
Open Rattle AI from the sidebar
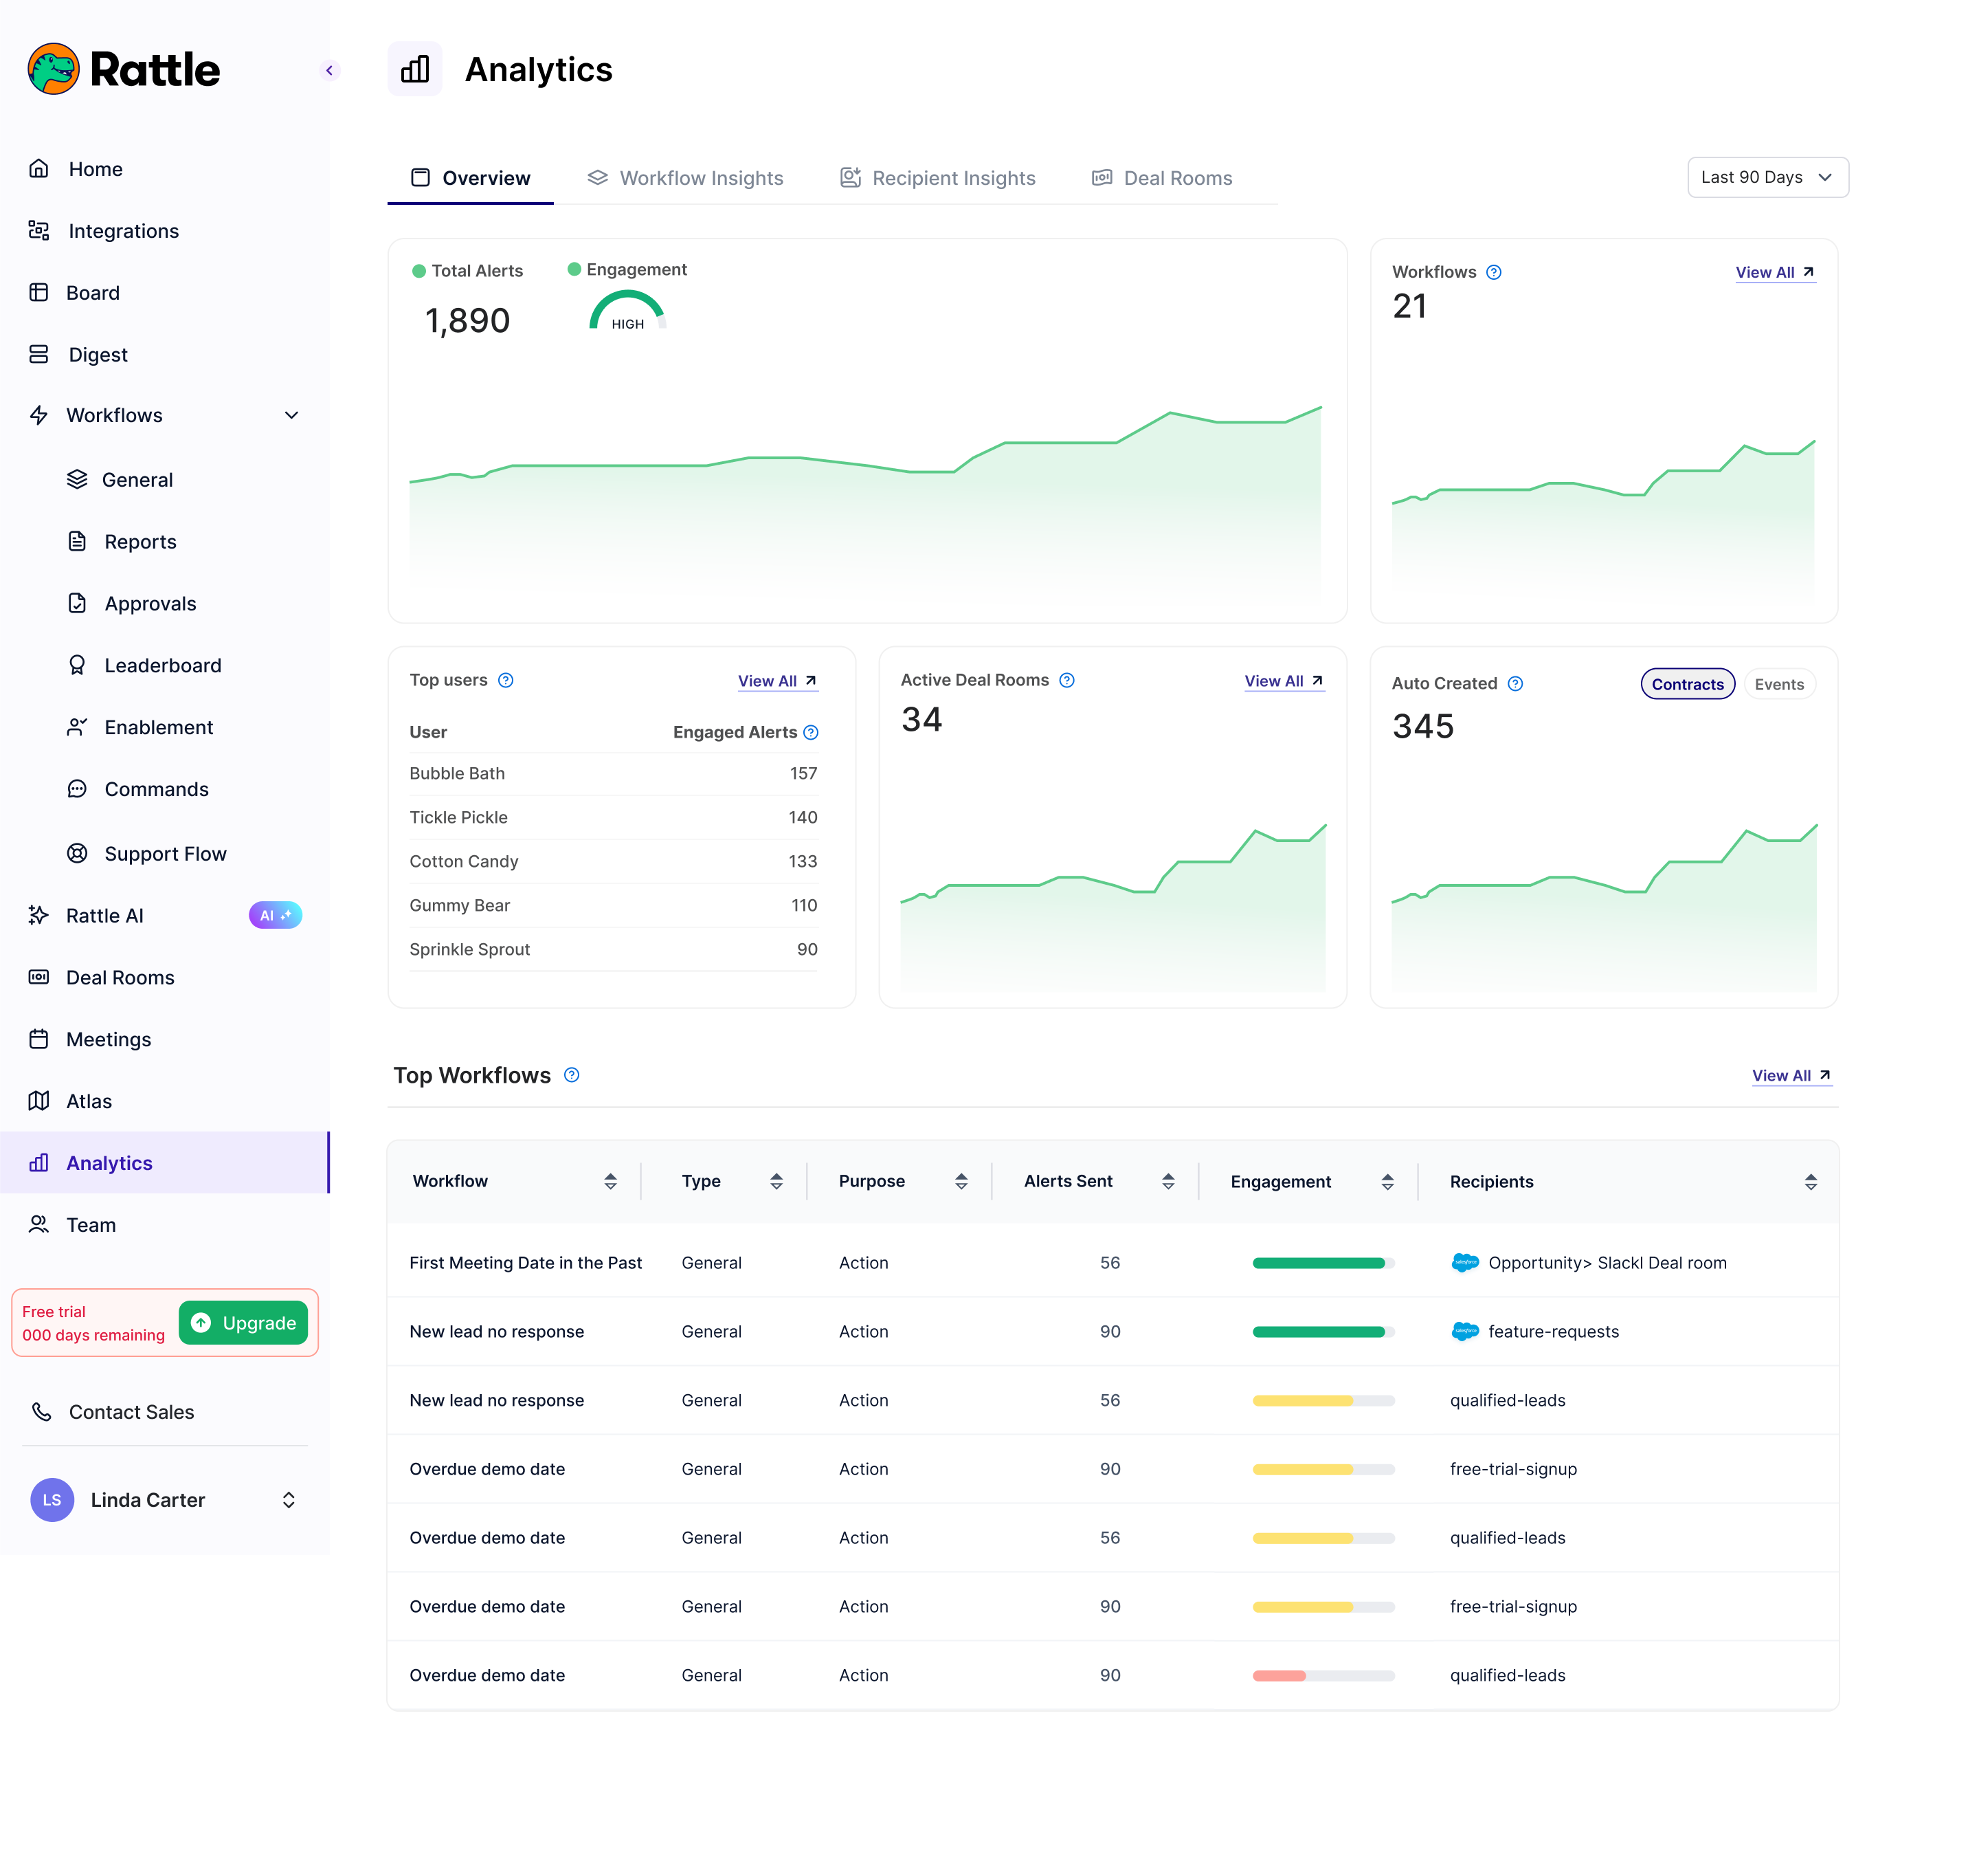coord(104,915)
